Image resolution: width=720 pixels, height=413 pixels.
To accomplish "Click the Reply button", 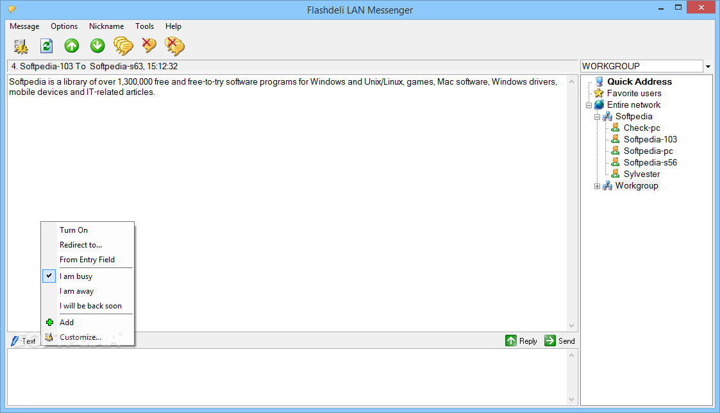I will pos(521,341).
